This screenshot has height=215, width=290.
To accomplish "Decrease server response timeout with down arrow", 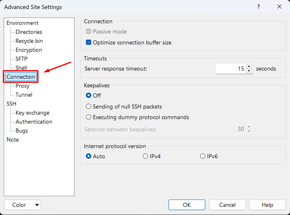I will click(x=249, y=71).
